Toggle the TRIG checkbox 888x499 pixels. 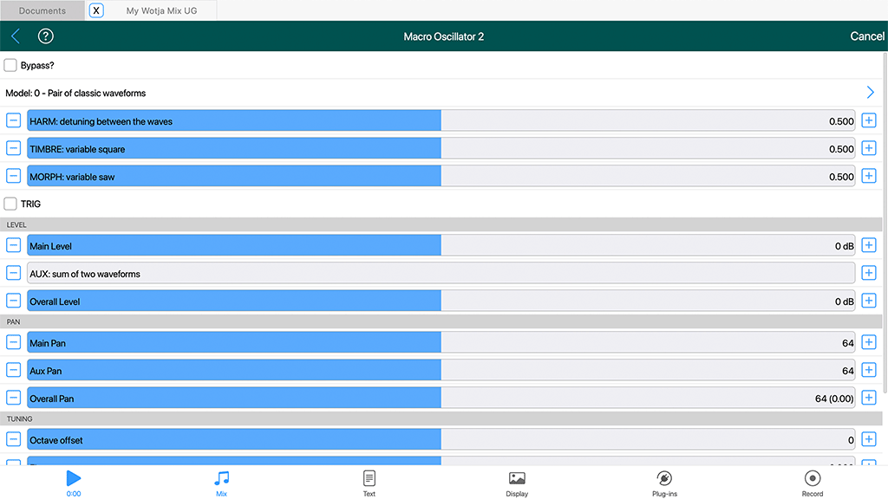(x=10, y=204)
